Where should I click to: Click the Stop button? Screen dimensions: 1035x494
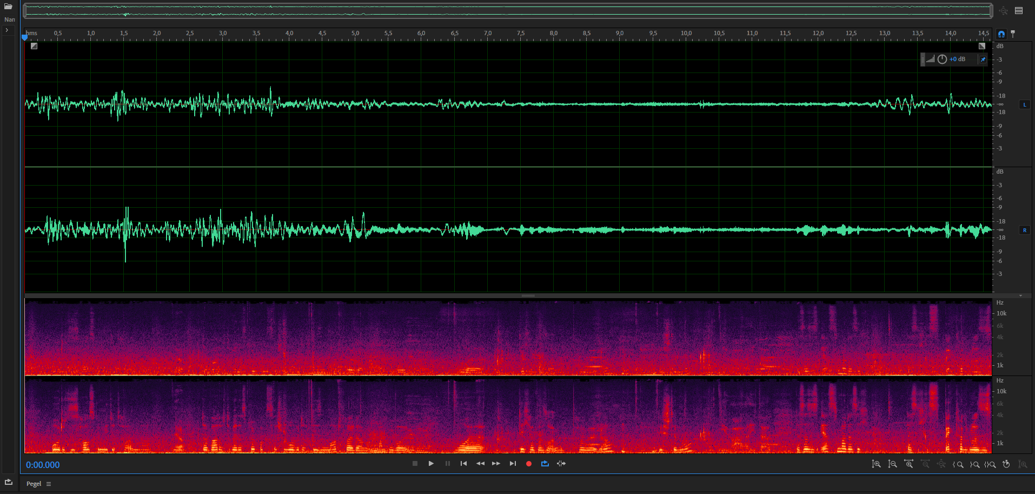click(415, 464)
